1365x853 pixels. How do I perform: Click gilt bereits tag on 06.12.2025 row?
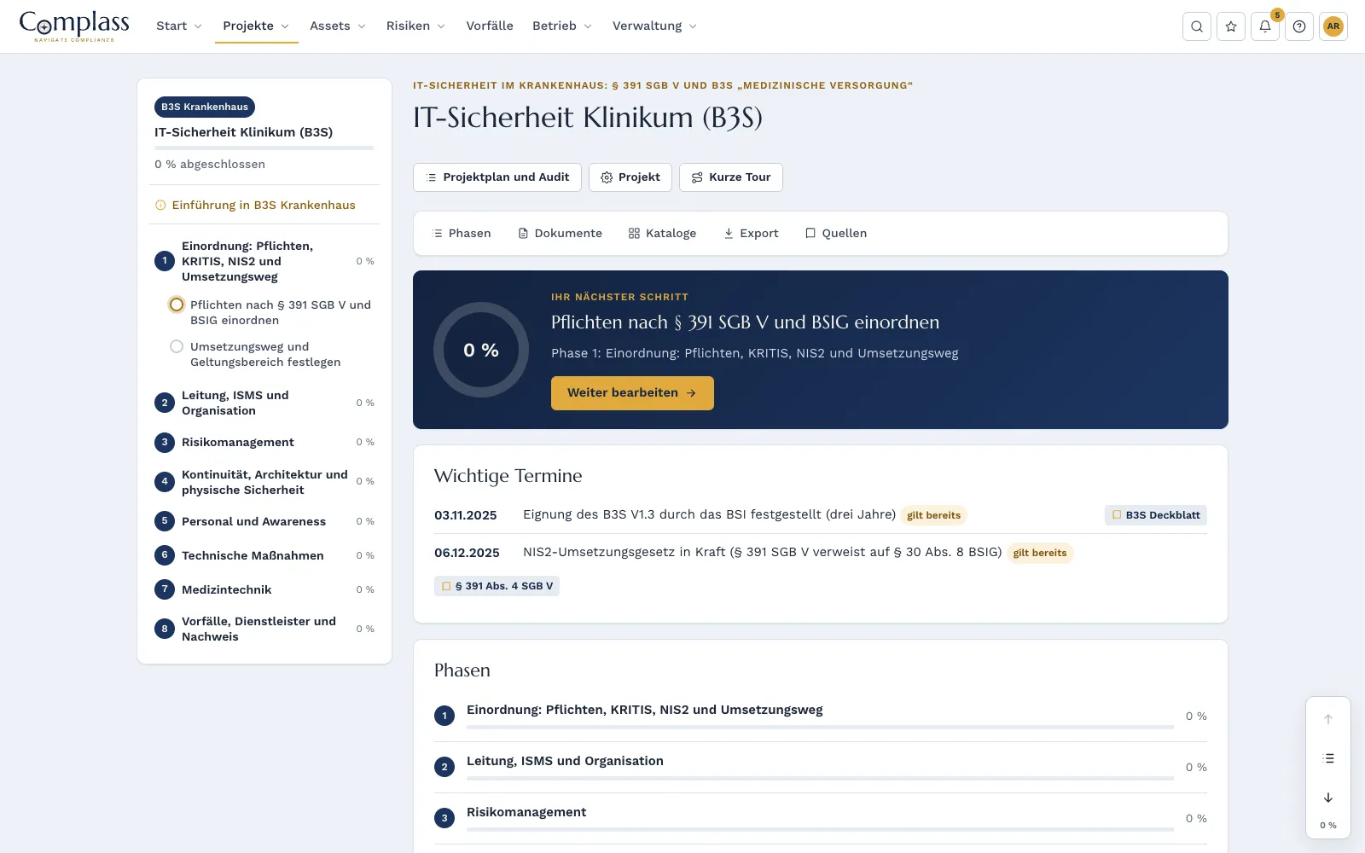point(1040,553)
